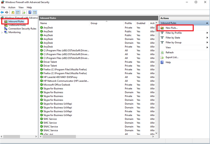Click Export List... in Actions pane
This screenshot has width=210, height=144.
point(172,57)
